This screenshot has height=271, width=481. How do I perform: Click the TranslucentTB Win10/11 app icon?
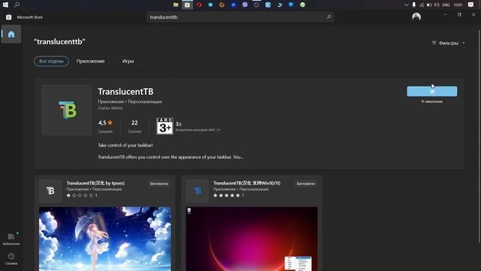197,190
